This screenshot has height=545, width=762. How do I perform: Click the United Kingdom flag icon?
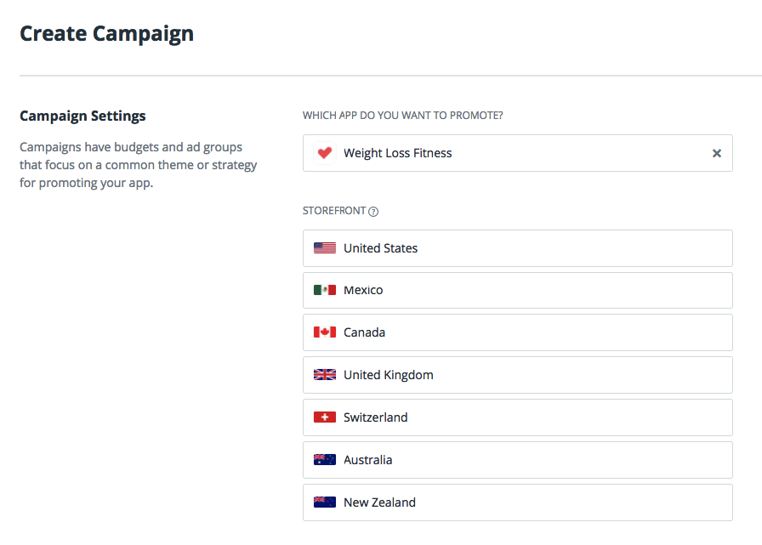click(324, 375)
